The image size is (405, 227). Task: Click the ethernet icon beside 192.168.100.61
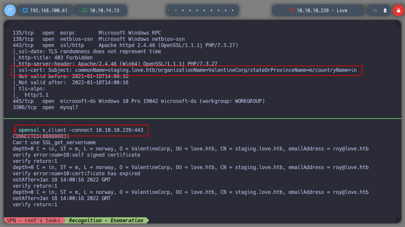click(x=25, y=10)
